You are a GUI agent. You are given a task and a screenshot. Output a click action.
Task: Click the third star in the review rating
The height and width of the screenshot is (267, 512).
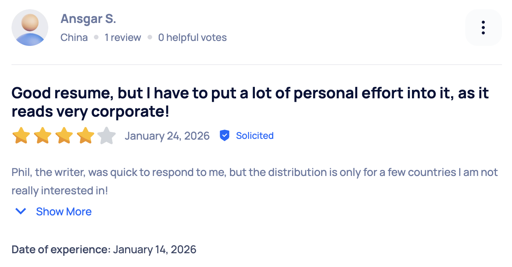tap(64, 135)
